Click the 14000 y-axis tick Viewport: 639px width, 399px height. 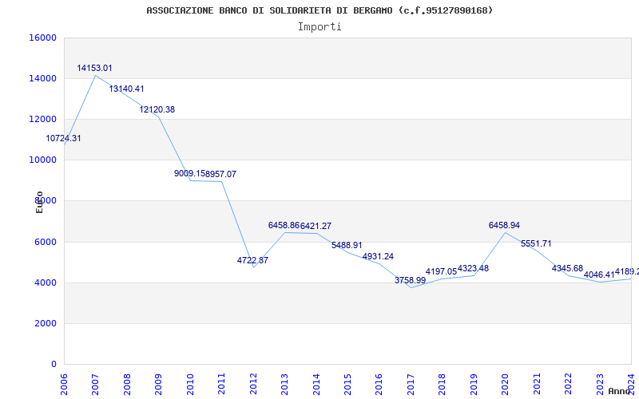[x=43, y=78]
